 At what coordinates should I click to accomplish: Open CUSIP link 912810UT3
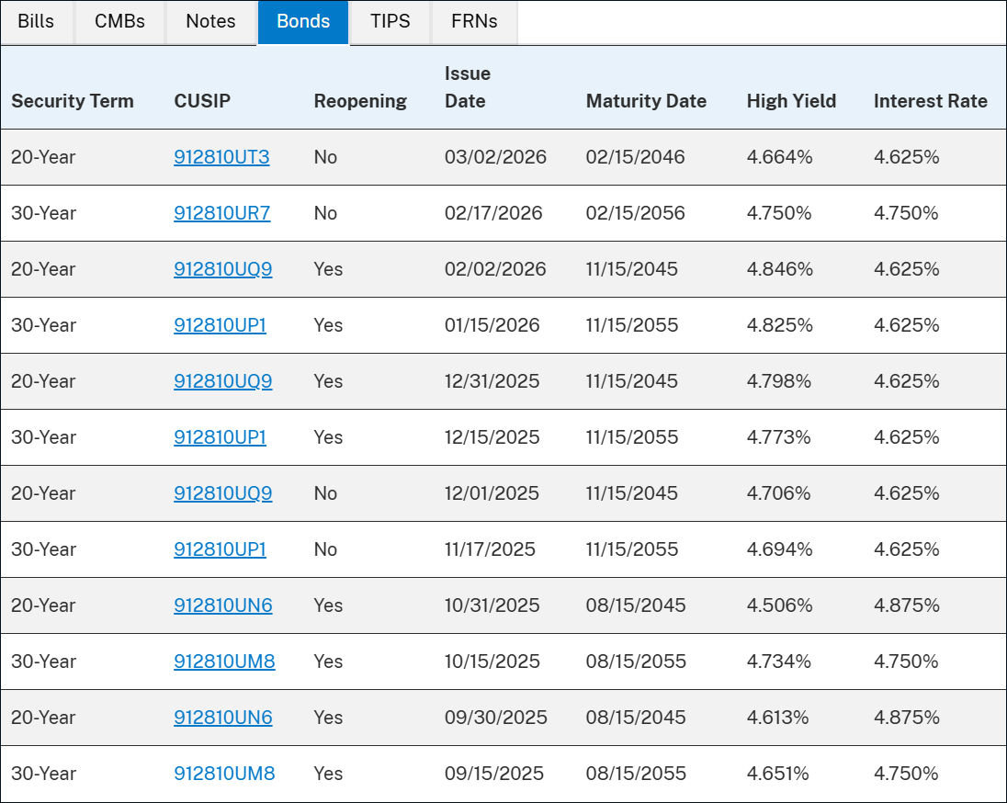coord(221,157)
